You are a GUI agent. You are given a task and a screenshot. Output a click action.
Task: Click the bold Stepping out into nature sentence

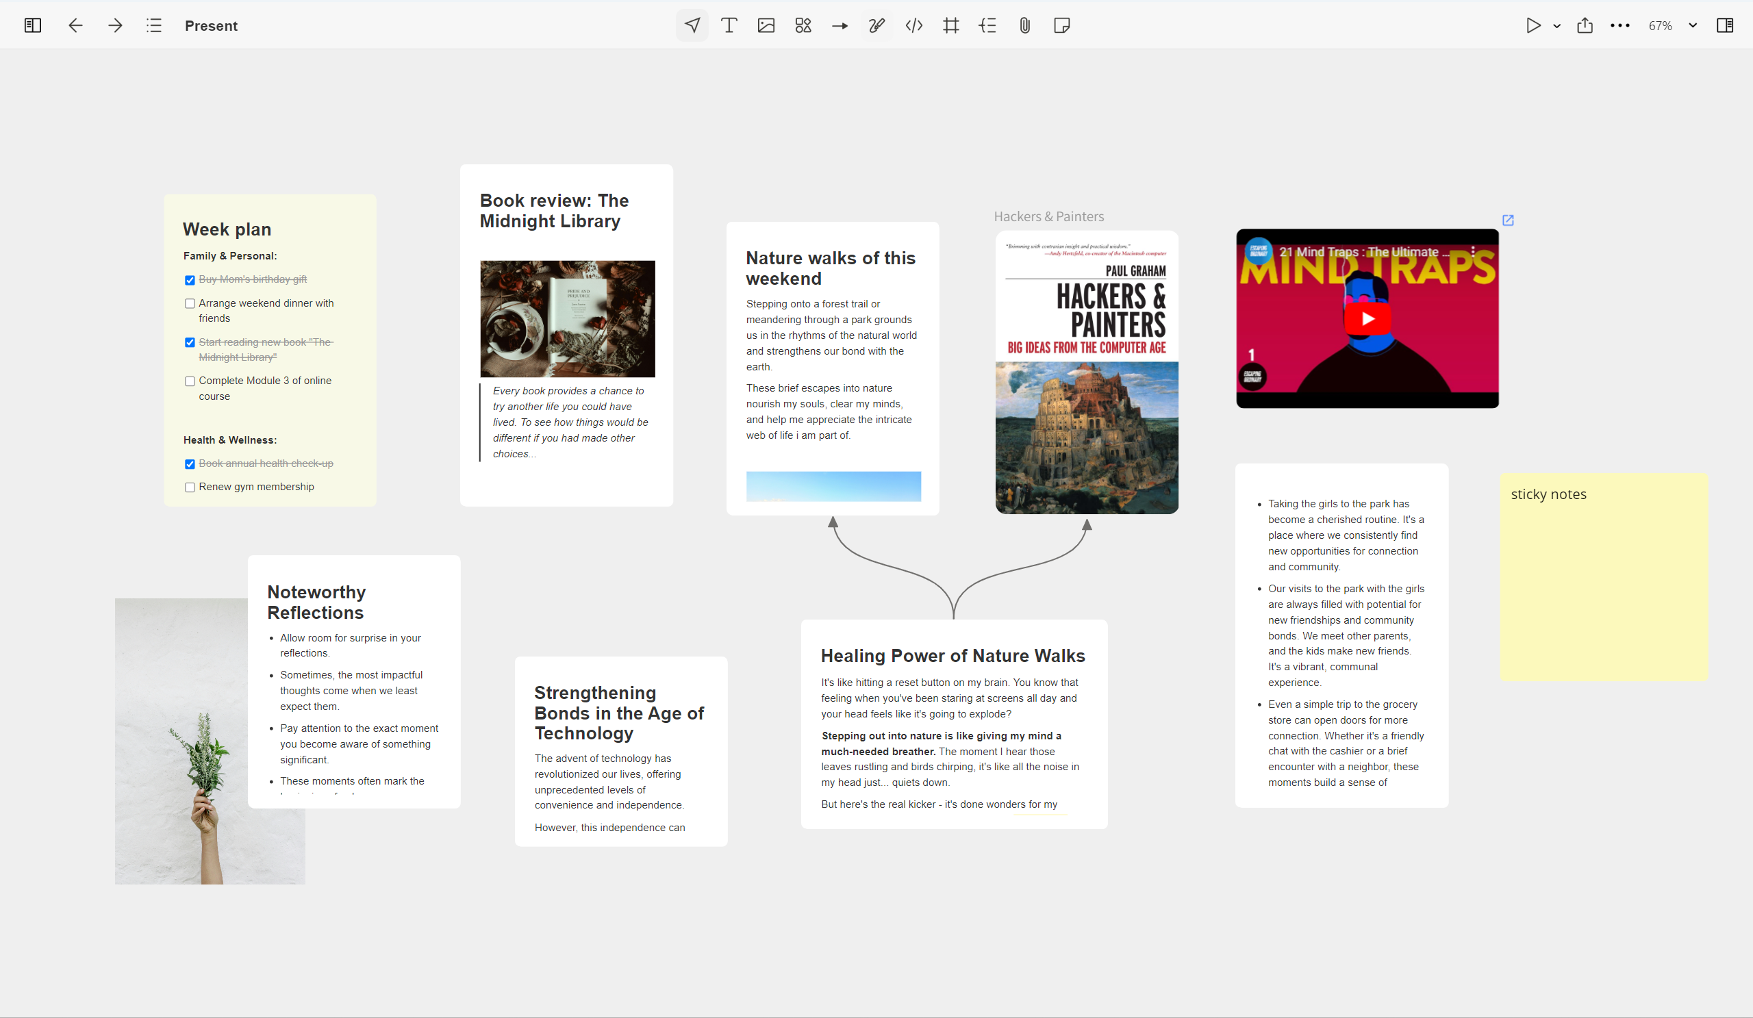[941, 743]
